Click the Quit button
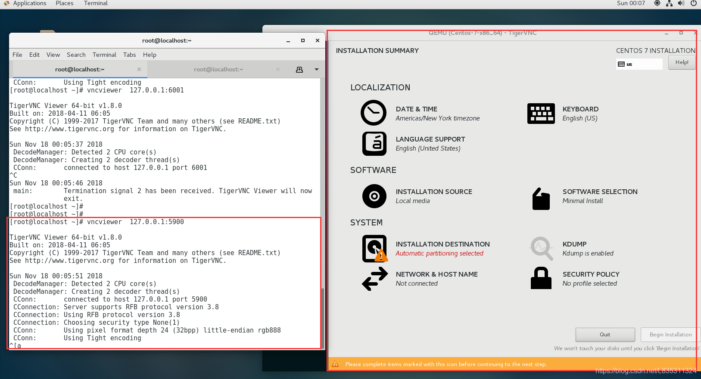This screenshot has width=701, height=379. click(605, 335)
